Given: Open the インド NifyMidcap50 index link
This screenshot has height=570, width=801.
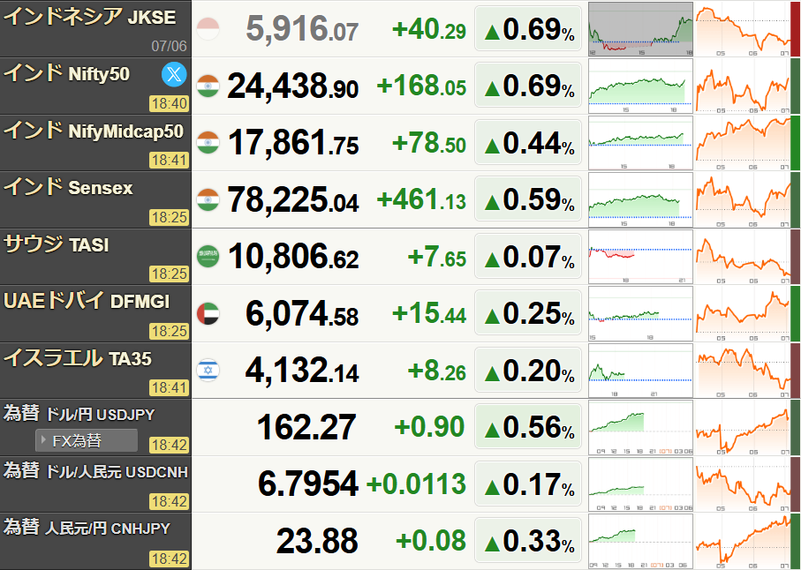Looking at the screenshot, I should coord(94,131).
